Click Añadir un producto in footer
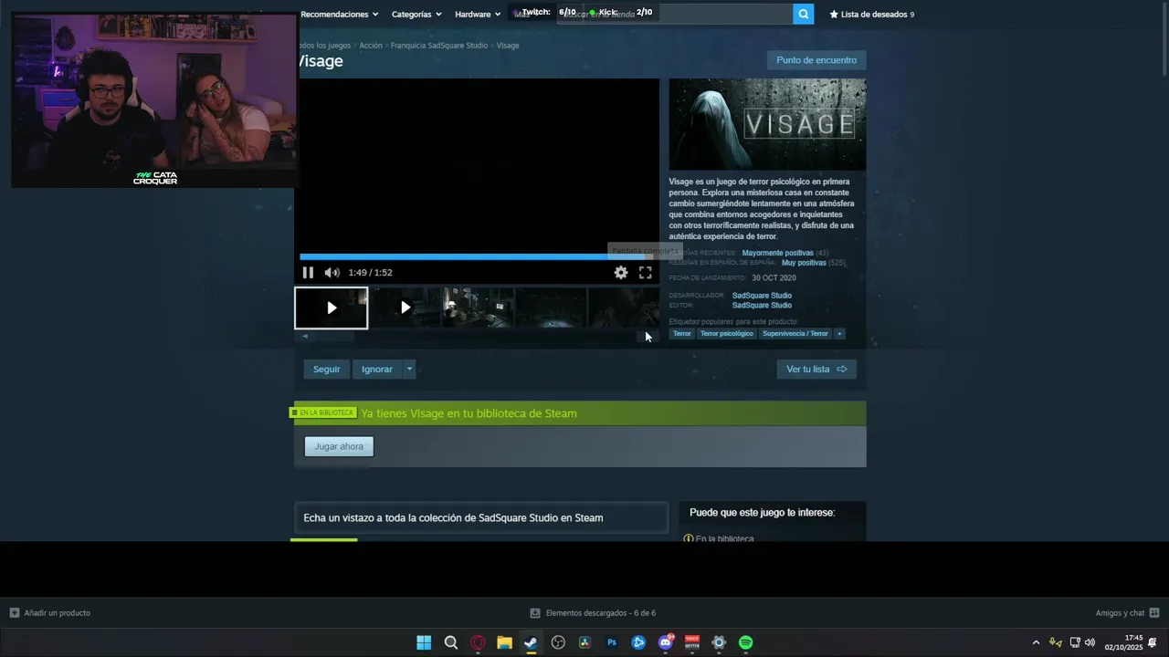The height and width of the screenshot is (657, 1169). [x=50, y=613]
